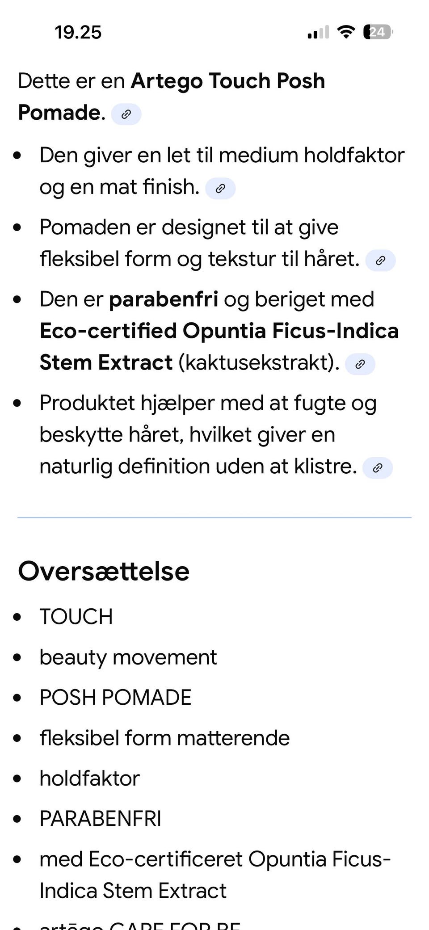
Task: Select the "beauty movement" list item
Action: (x=128, y=657)
